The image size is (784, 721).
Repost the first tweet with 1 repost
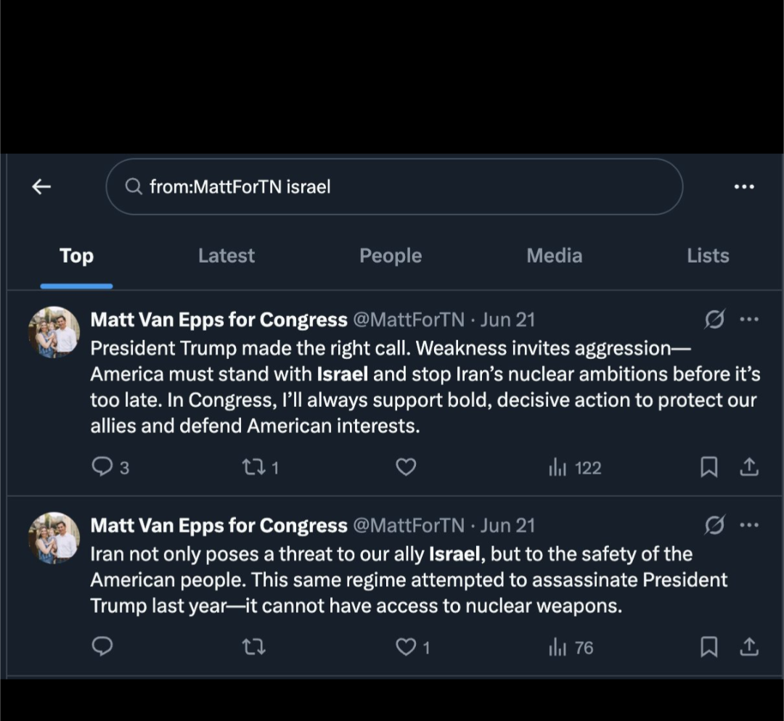tap(253, 467)
